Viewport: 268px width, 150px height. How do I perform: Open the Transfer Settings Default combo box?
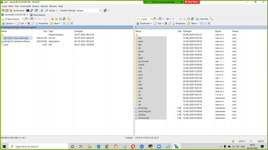point(89,10)
